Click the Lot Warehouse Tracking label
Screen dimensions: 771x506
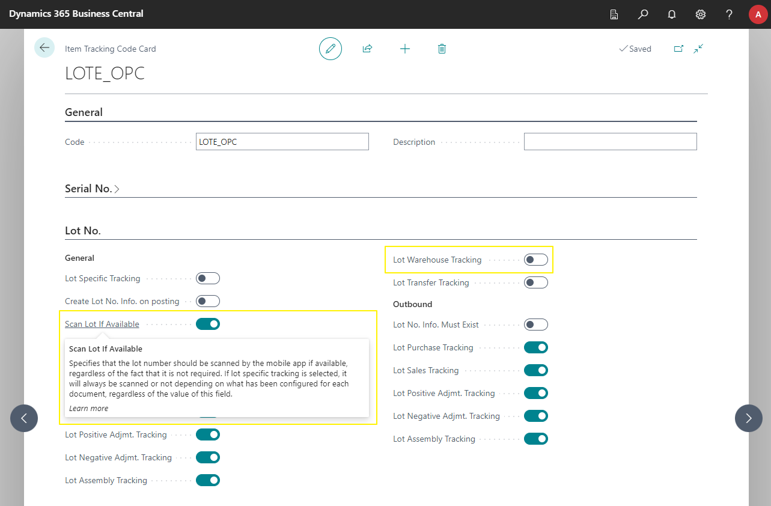point(437,260)
